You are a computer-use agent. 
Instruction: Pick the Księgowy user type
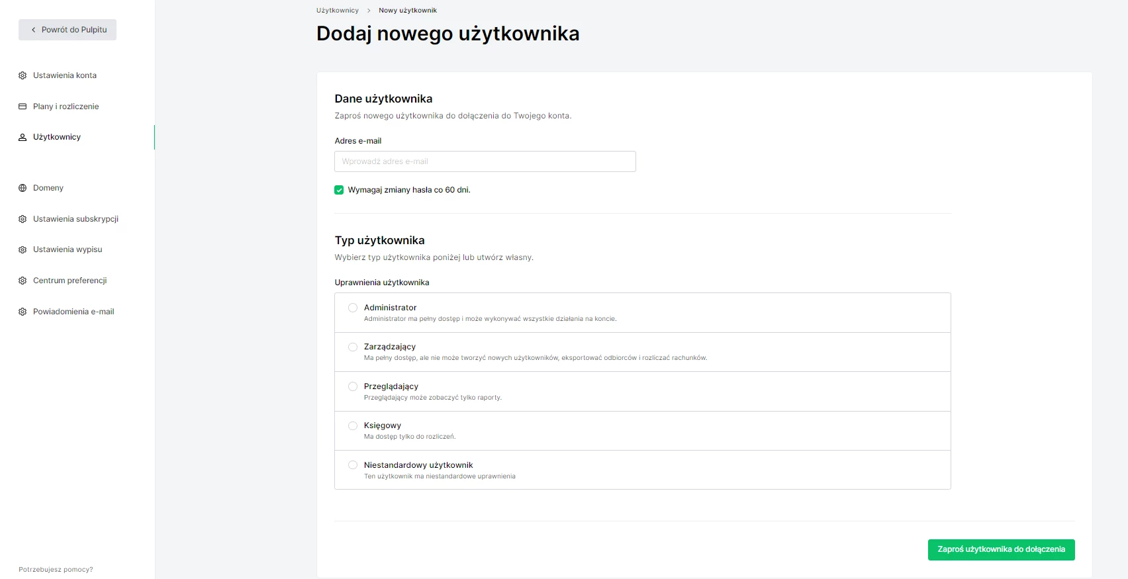353,425
